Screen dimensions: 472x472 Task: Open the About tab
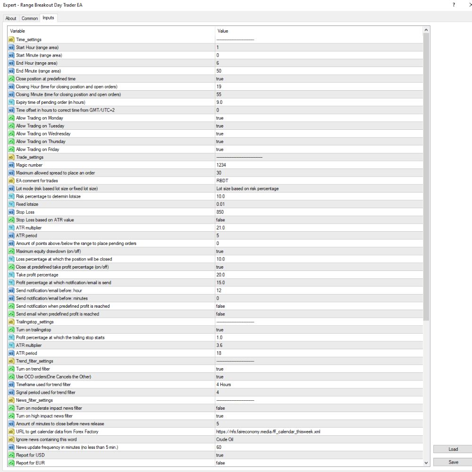tap(11, 18)
